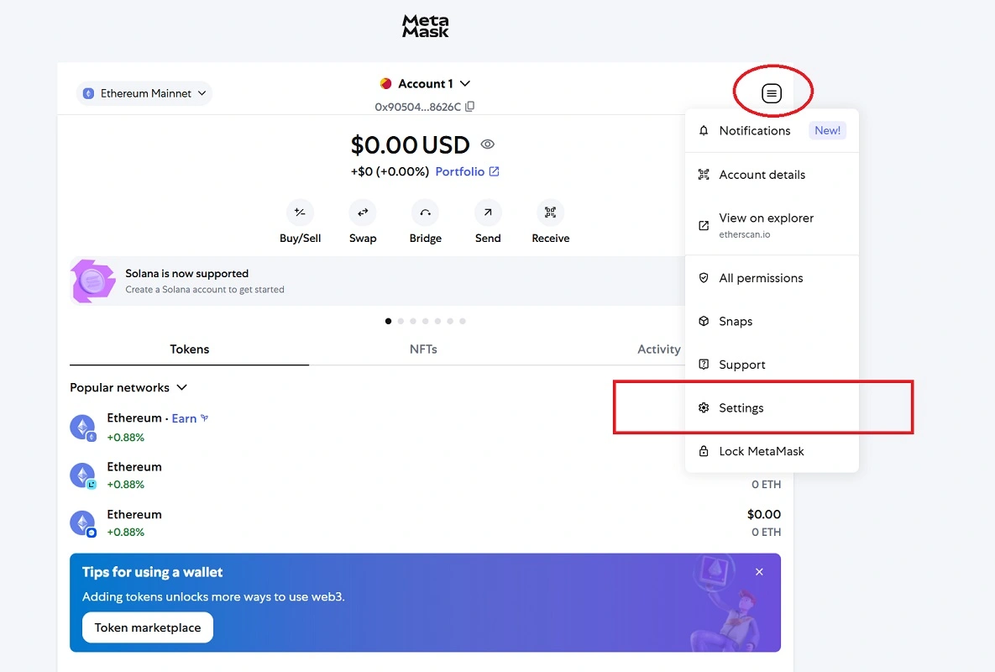Screen dimensions: 995x672
Task: Select Account details menu item
Action: pos(772,175)
